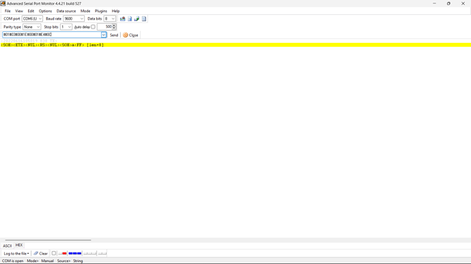
Task: Click the first toolbar icon after Data bits
Action: [123, 19]
